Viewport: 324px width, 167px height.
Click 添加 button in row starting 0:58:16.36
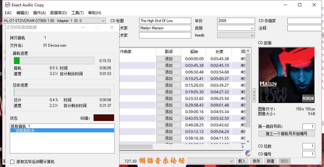pos(168,138)
